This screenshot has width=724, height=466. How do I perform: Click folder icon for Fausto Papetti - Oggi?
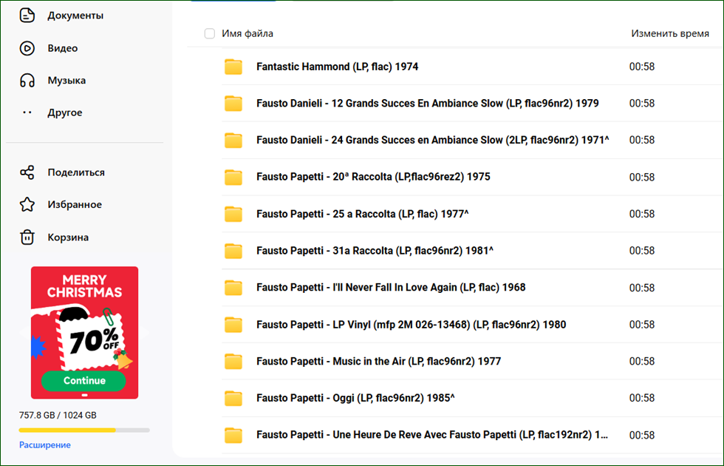[233, 398]
